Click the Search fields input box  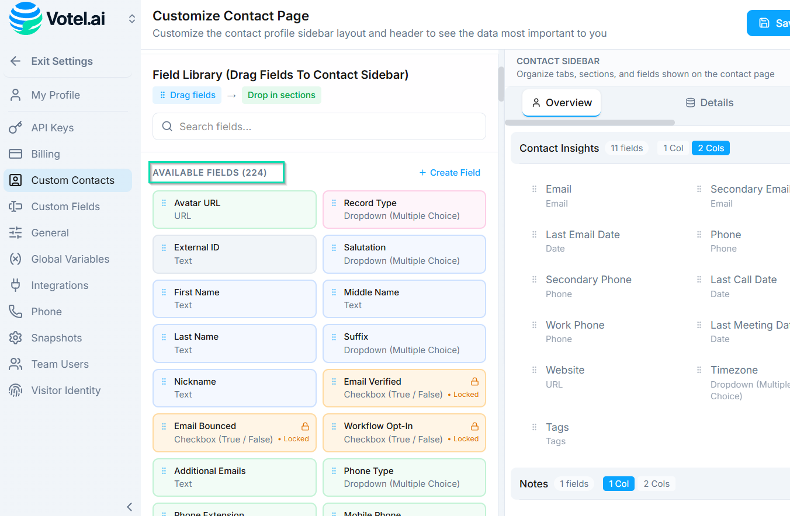click(319, 126)
